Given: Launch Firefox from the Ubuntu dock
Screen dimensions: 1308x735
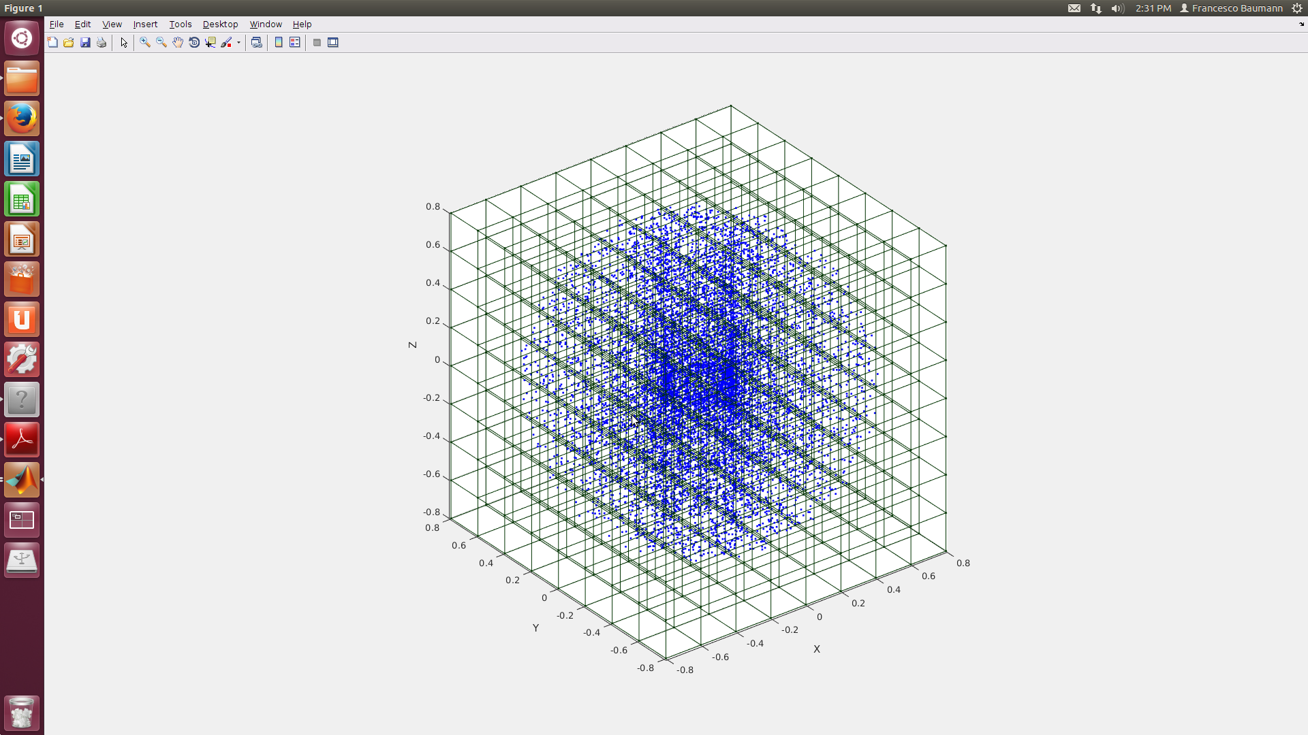Looking at the screenshot, I should pyautogui.click(x=22, y=118).
